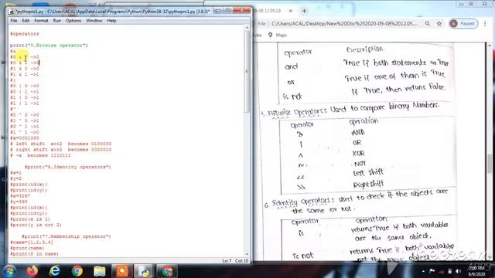Click 'Left shift' in the handwritten notes
The width and height of the screenshot is (495, 278).
click(x=368, y=172)
